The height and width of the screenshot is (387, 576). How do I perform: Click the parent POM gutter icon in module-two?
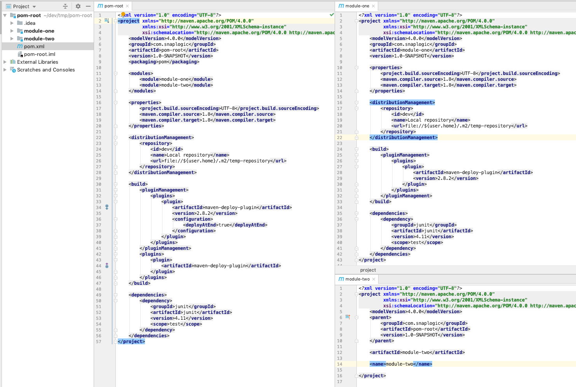[x=348, y=317]
